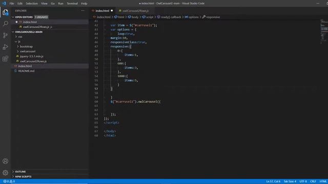Open the File menu
328x184 pixels.
coord(12,4)
